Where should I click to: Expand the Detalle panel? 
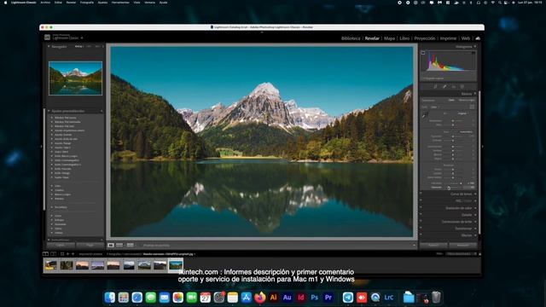point(475,215)
